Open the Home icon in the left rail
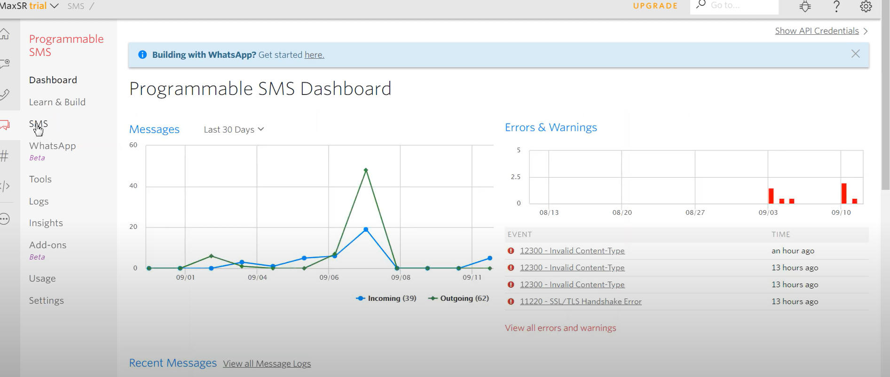 tap(5, 34)
